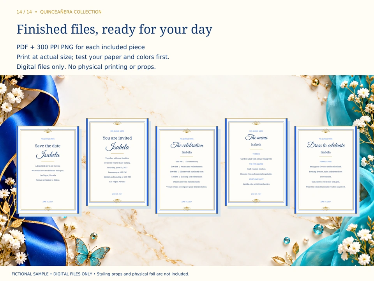Image resolution: width=374 pixels, height=281 pixels.
Task: Click '4:00 PM | The ceremony' on the celebration card
Action: (187, 162)
